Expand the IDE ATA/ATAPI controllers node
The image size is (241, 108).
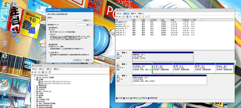click(35, 77)
